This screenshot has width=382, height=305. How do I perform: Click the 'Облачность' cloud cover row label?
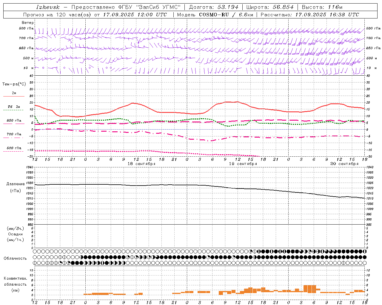(15, 259)
